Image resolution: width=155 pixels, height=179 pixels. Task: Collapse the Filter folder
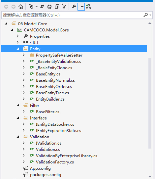[x=18, y=105]
